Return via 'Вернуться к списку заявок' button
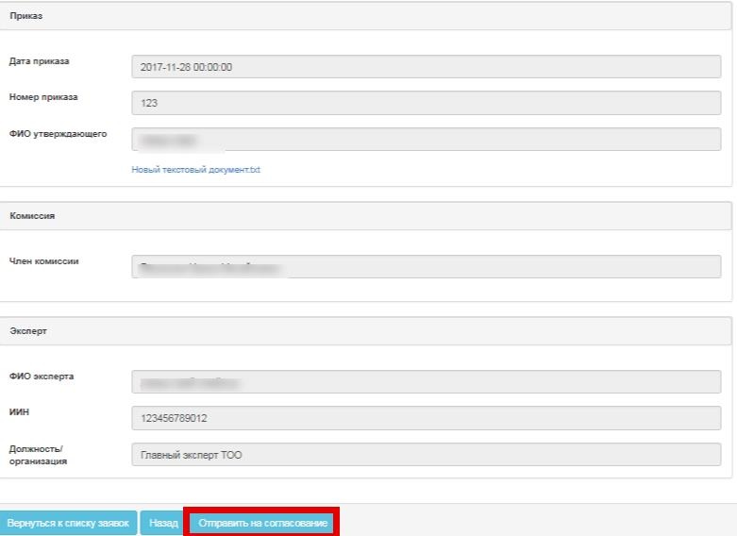 (68, 523)
